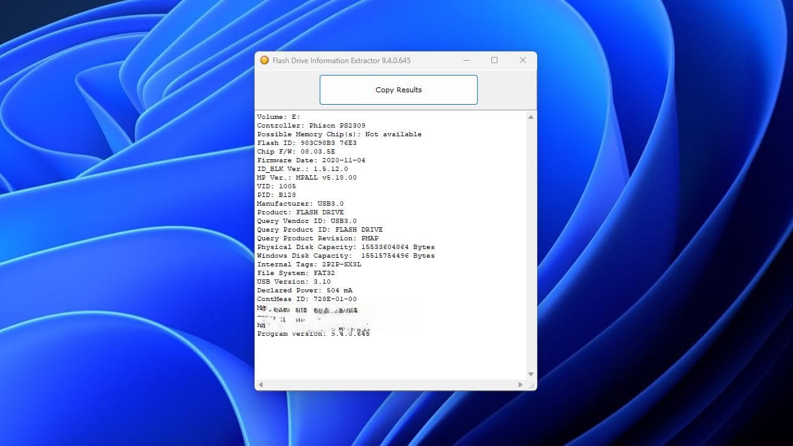Click the vertical scrollbar up arrow
Viewport: 793px width, 446px height.
531,117
